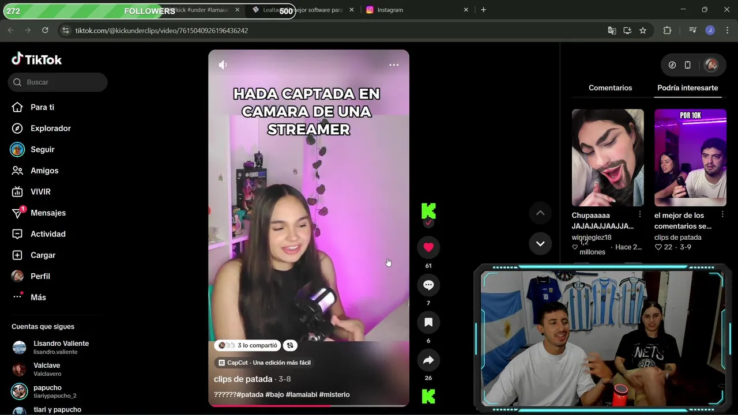Open clips de patada author name
738x415 pixels.
[x=243, y=379]
